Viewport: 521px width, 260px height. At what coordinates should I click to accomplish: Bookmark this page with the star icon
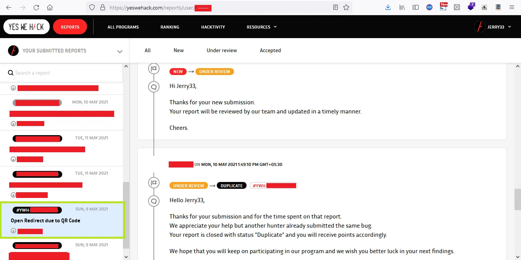[x=346, y=7]
